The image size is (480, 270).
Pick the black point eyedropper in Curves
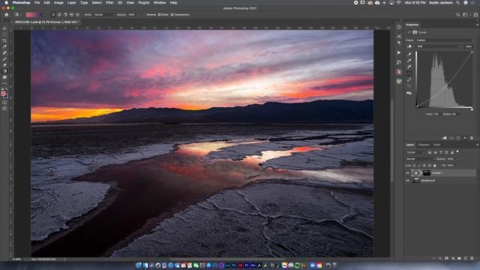tap(409, 54)
